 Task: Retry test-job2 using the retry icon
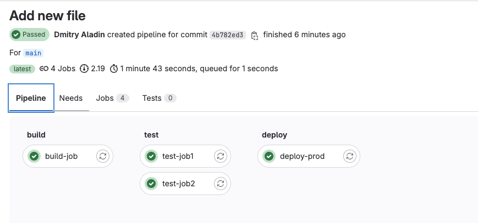click(x=221, y=184)
